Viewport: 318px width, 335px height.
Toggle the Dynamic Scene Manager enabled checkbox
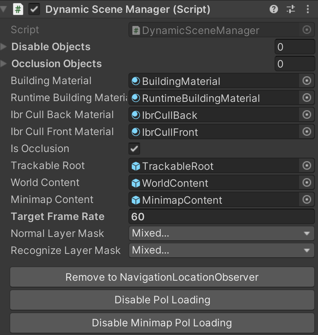[34, 9]
